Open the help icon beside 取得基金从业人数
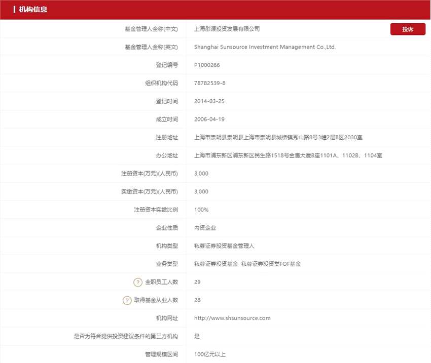The height and width of the screenshot is (363, 431). click(127, 300)
